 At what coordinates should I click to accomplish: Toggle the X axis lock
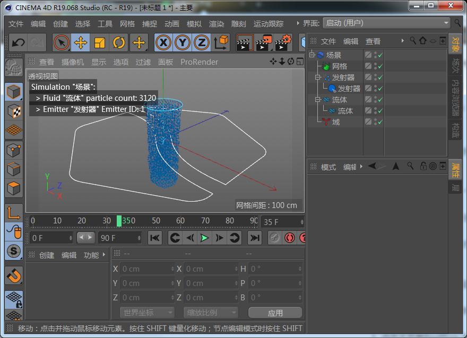pyautogui.click(x=163, y=42)
